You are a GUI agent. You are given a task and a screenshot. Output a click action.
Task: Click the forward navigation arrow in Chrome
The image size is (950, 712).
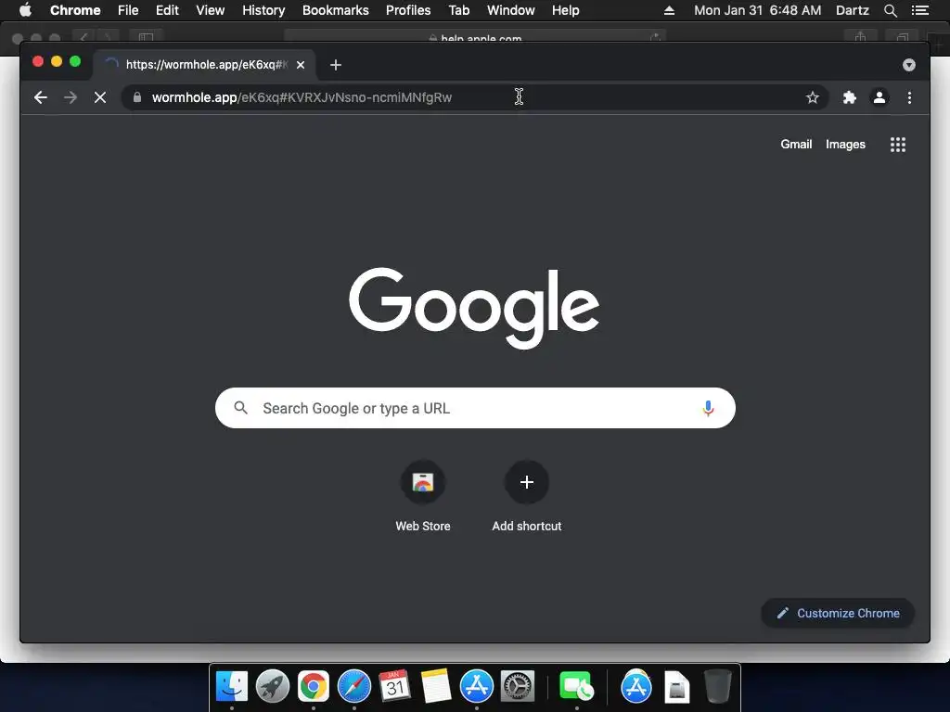click(71, 97)
